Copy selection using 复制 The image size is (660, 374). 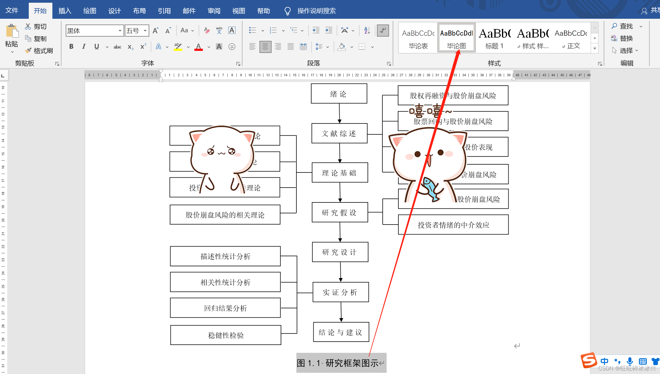36,38
